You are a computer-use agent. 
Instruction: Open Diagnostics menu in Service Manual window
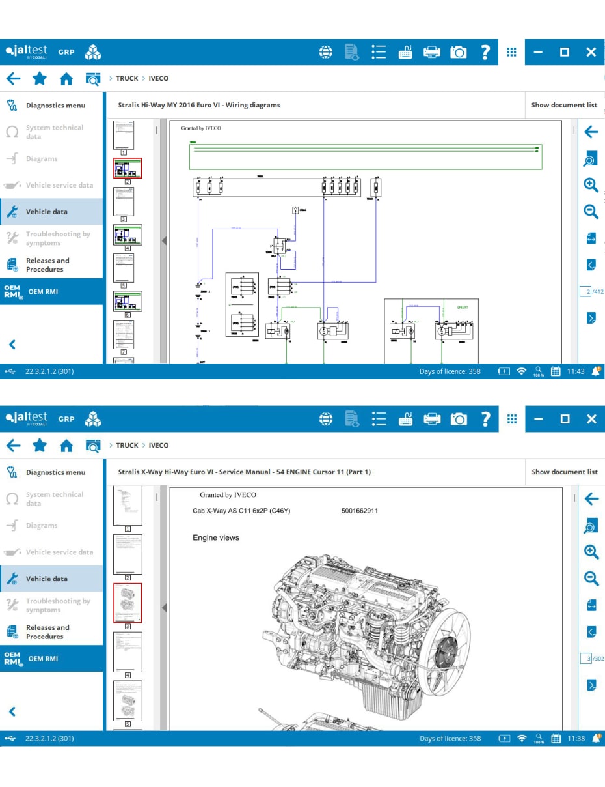click(x=51, y=472)
